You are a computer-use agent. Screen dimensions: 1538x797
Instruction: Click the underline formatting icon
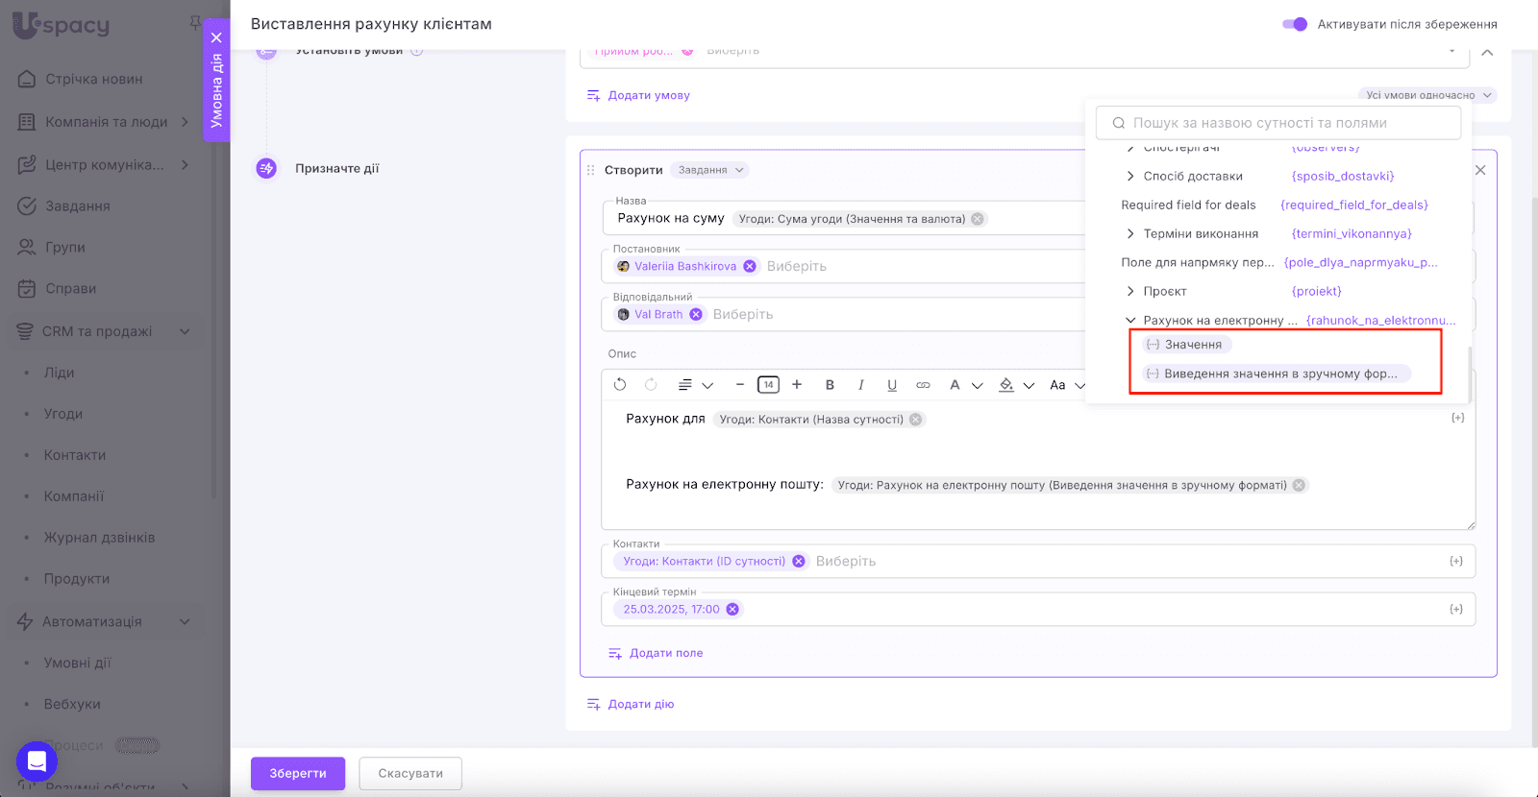(892, 385)
